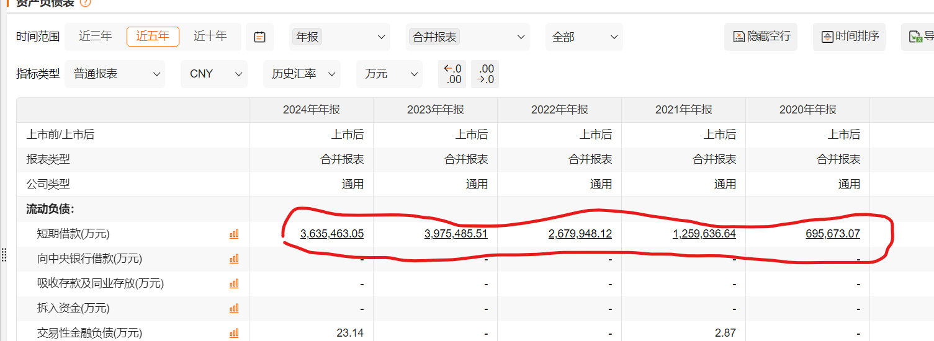
Task: Select the 拆入资金(万元) row label
Action: (x=73, y=309)
